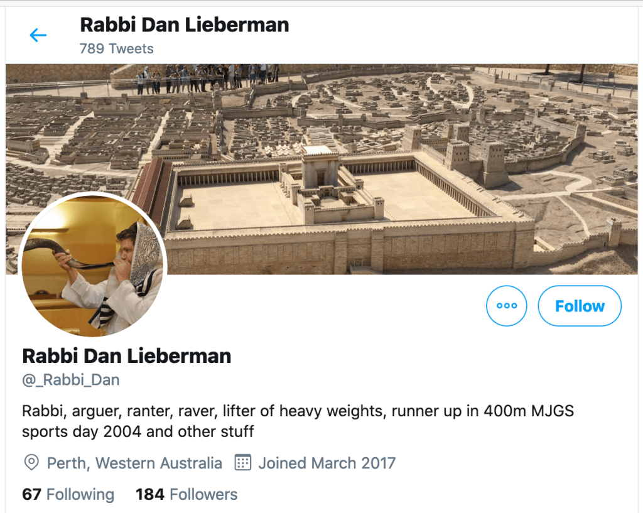View the 184 Followers list
Image resolution: width=643 pixels, height=513 pixels.
click(x=186, y=494)
